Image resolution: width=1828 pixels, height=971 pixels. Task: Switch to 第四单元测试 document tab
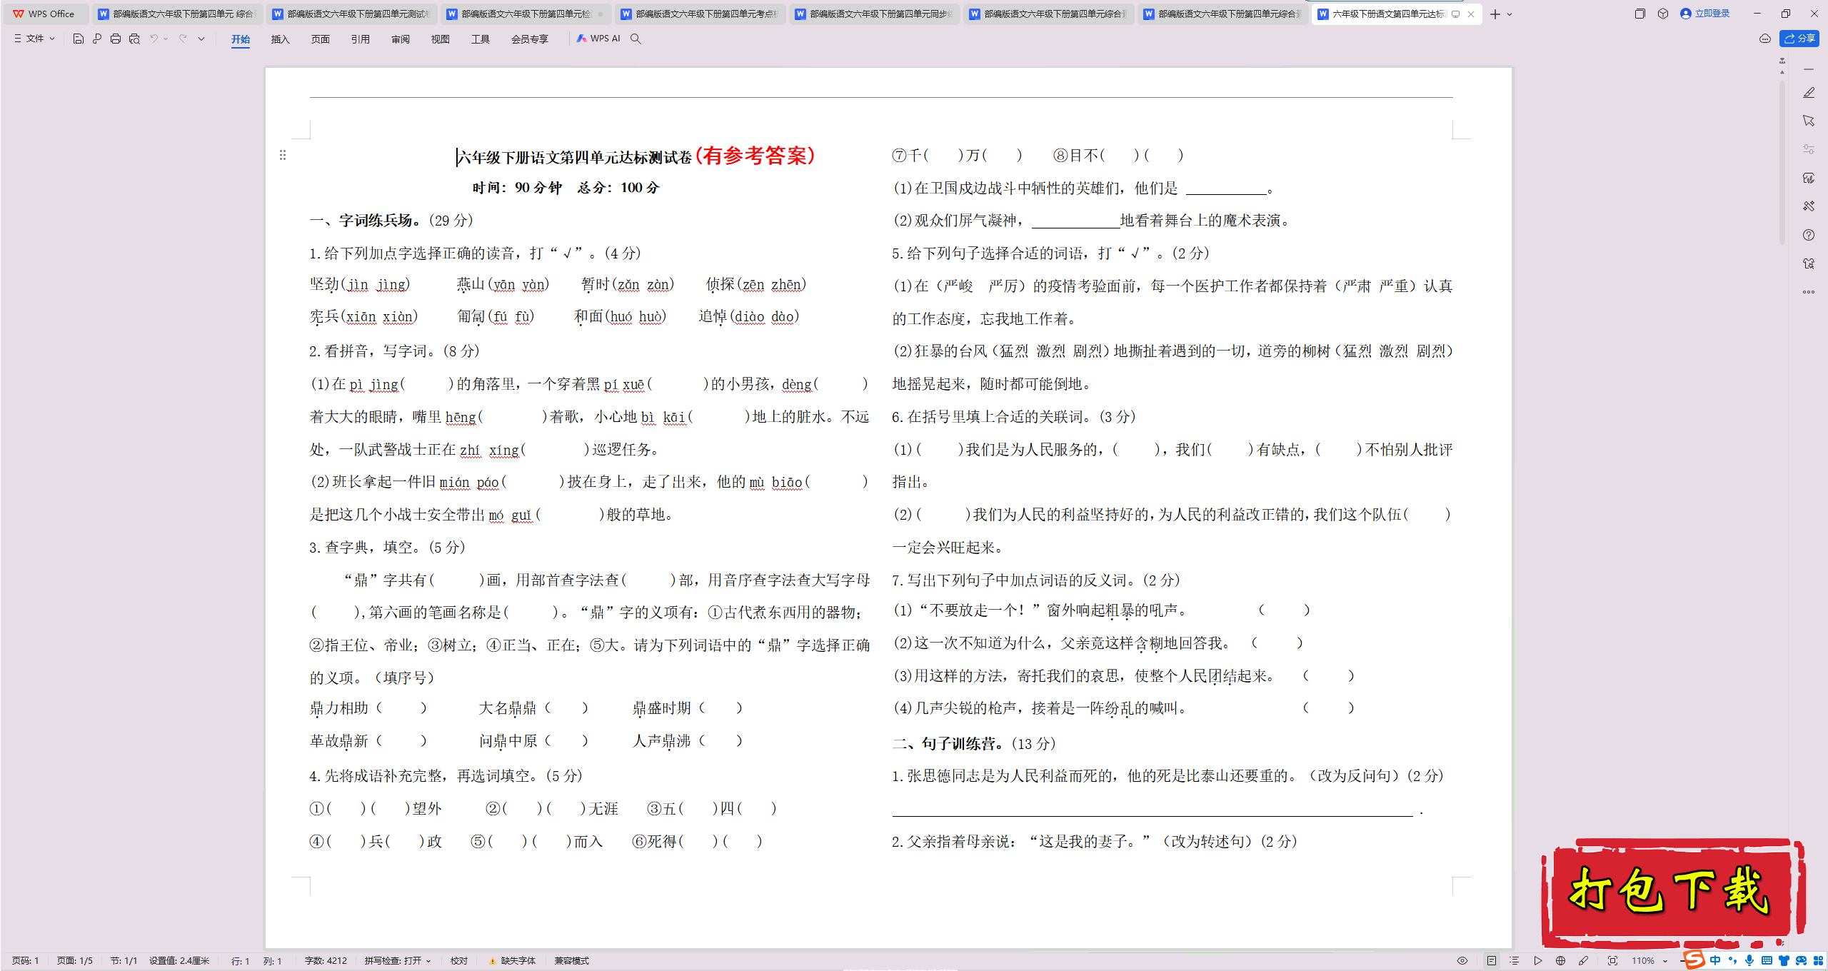point(351,14)
